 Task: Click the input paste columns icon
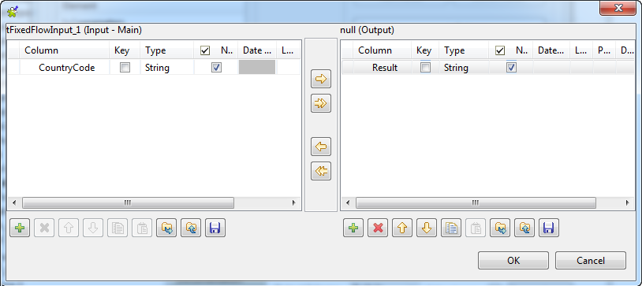click(x=142, y=228)
